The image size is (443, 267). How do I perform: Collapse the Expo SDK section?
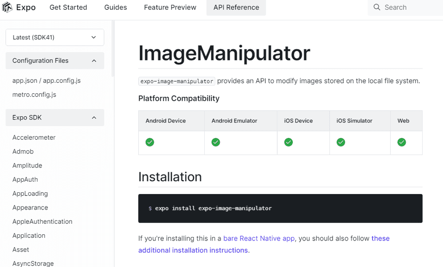[55, 118]
